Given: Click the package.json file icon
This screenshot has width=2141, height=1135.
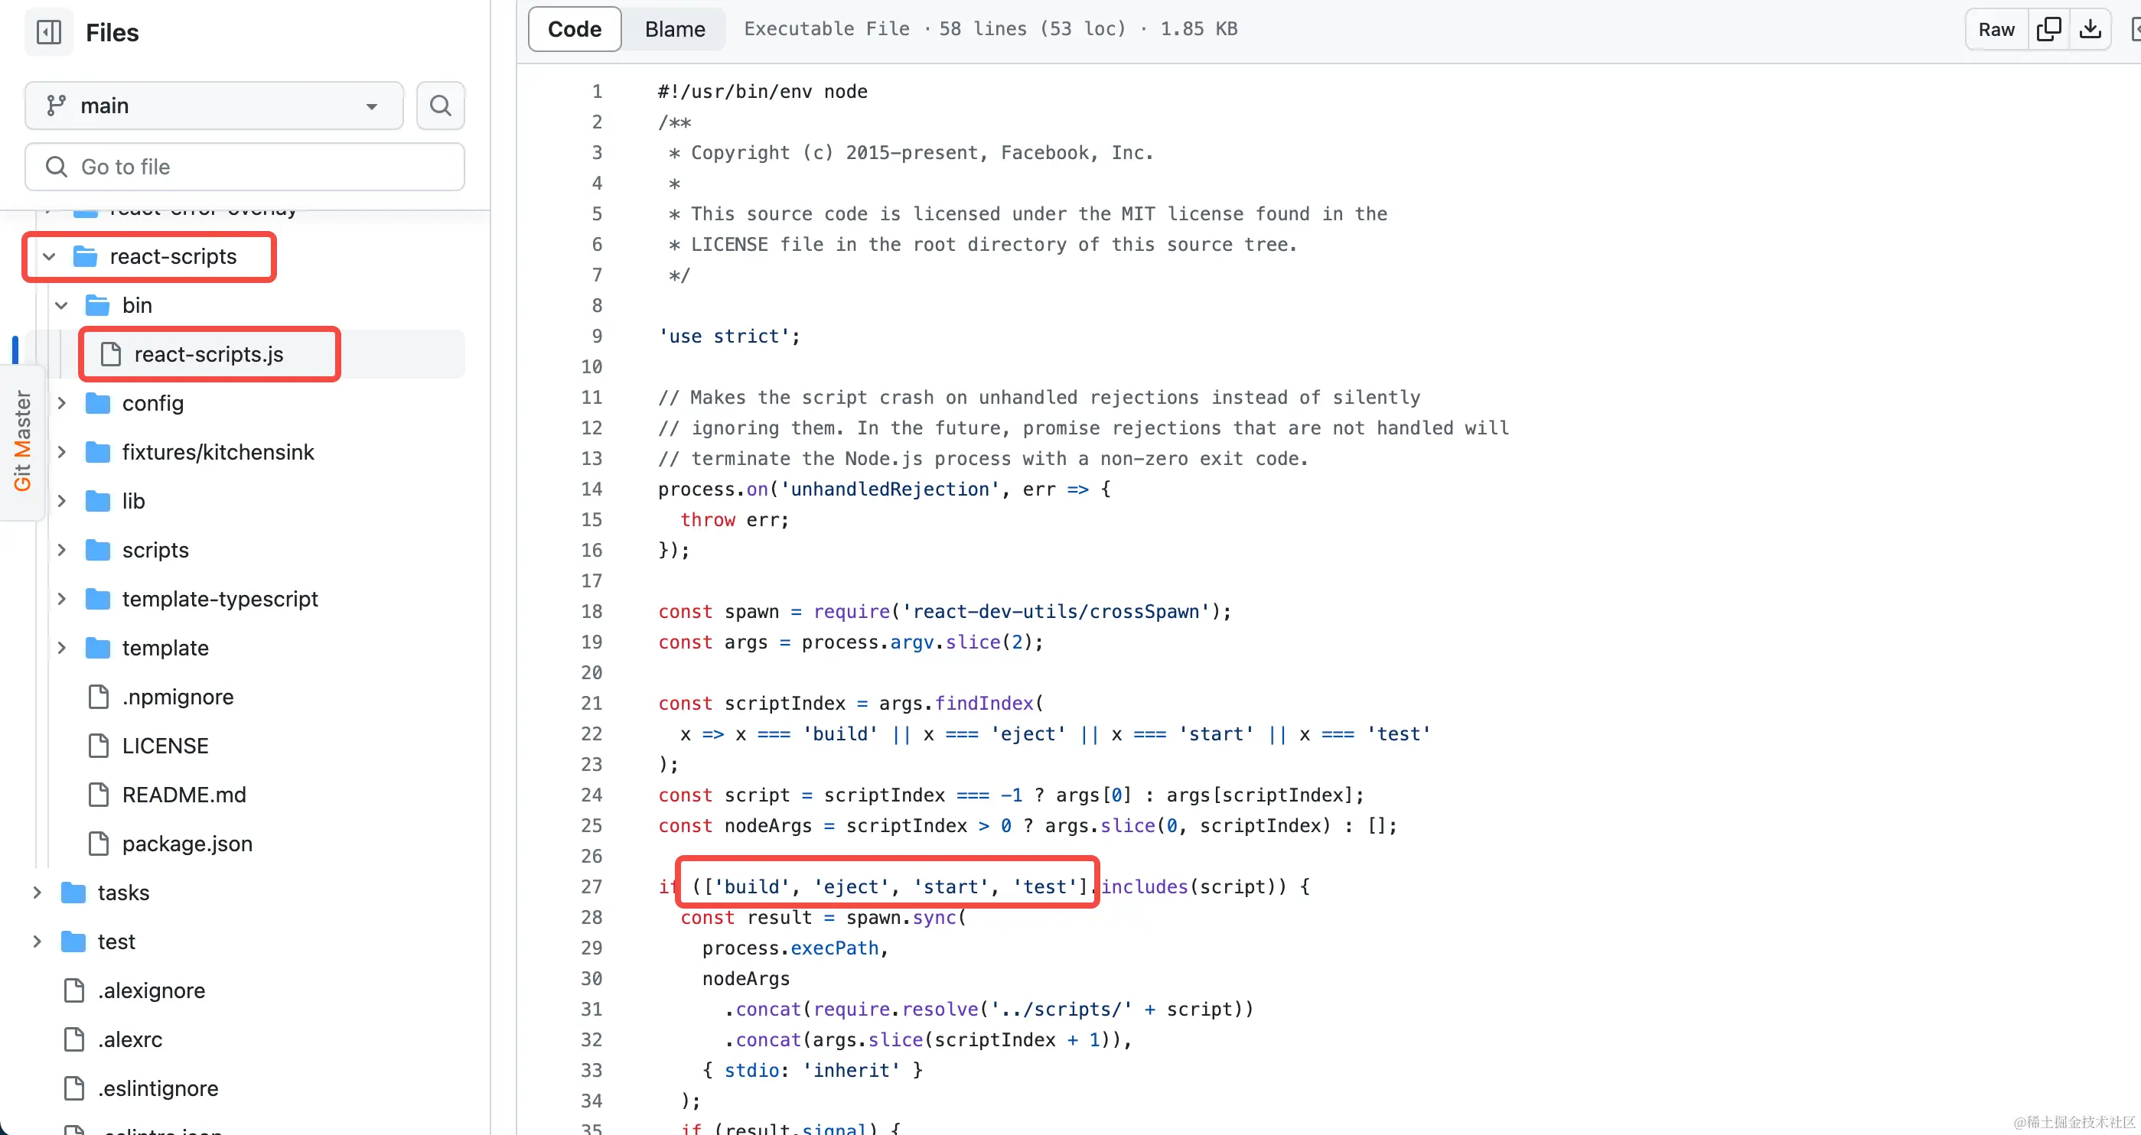Looking at the screenshot, I should point(99,844).
